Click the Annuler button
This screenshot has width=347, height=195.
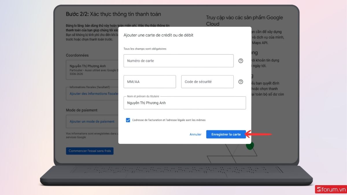(195, 134)
